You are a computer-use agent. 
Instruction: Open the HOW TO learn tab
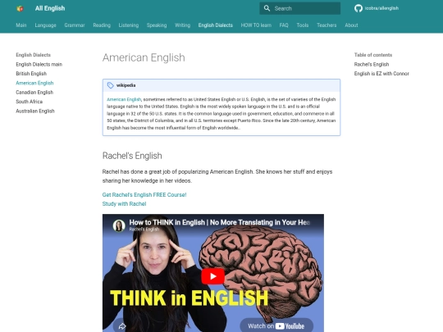point(256,25)
